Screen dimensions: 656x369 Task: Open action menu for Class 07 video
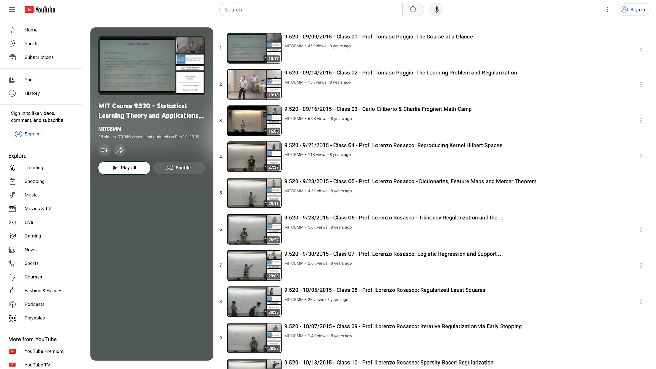pos(641,265)
